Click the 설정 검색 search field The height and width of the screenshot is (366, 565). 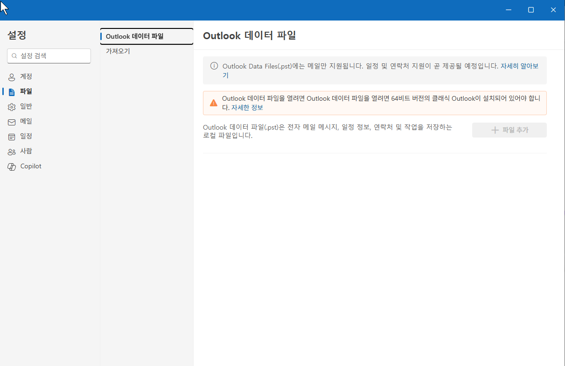click(49, 56)
